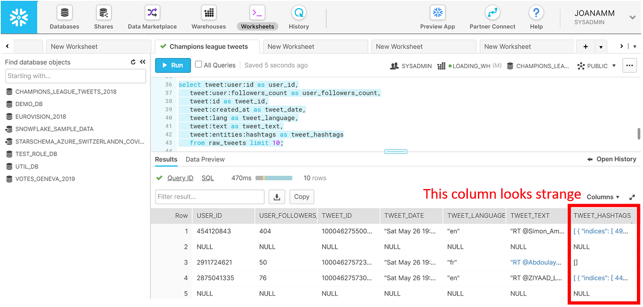The height and width of the screenshot is (307, 643).
Task: Sort by TWEET_HASHTAGS column header
Action: click(x=602, y=216)
